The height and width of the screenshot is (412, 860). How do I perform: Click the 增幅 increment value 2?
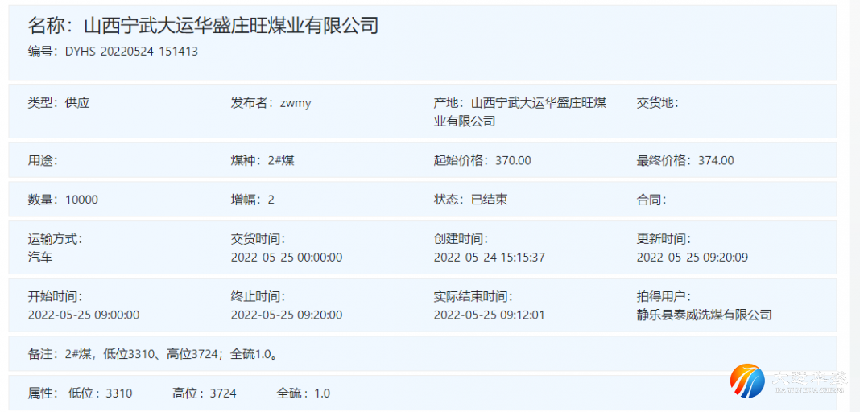click(271, 200)
